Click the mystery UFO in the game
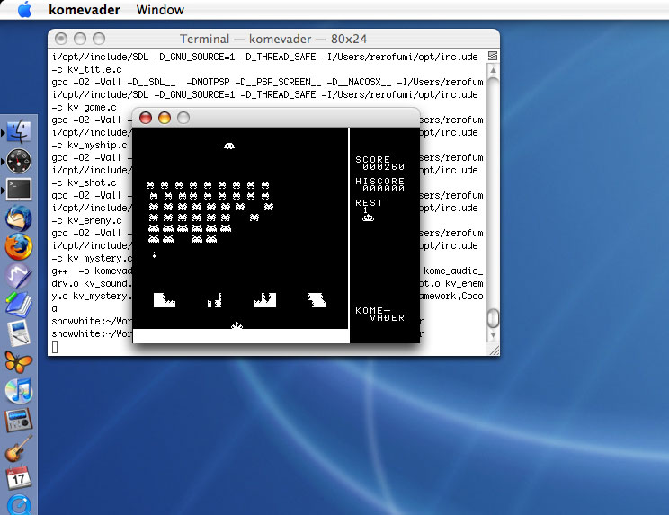Viewport: 669px width, 515px height. pyautogui.click(x=229, y=147)
